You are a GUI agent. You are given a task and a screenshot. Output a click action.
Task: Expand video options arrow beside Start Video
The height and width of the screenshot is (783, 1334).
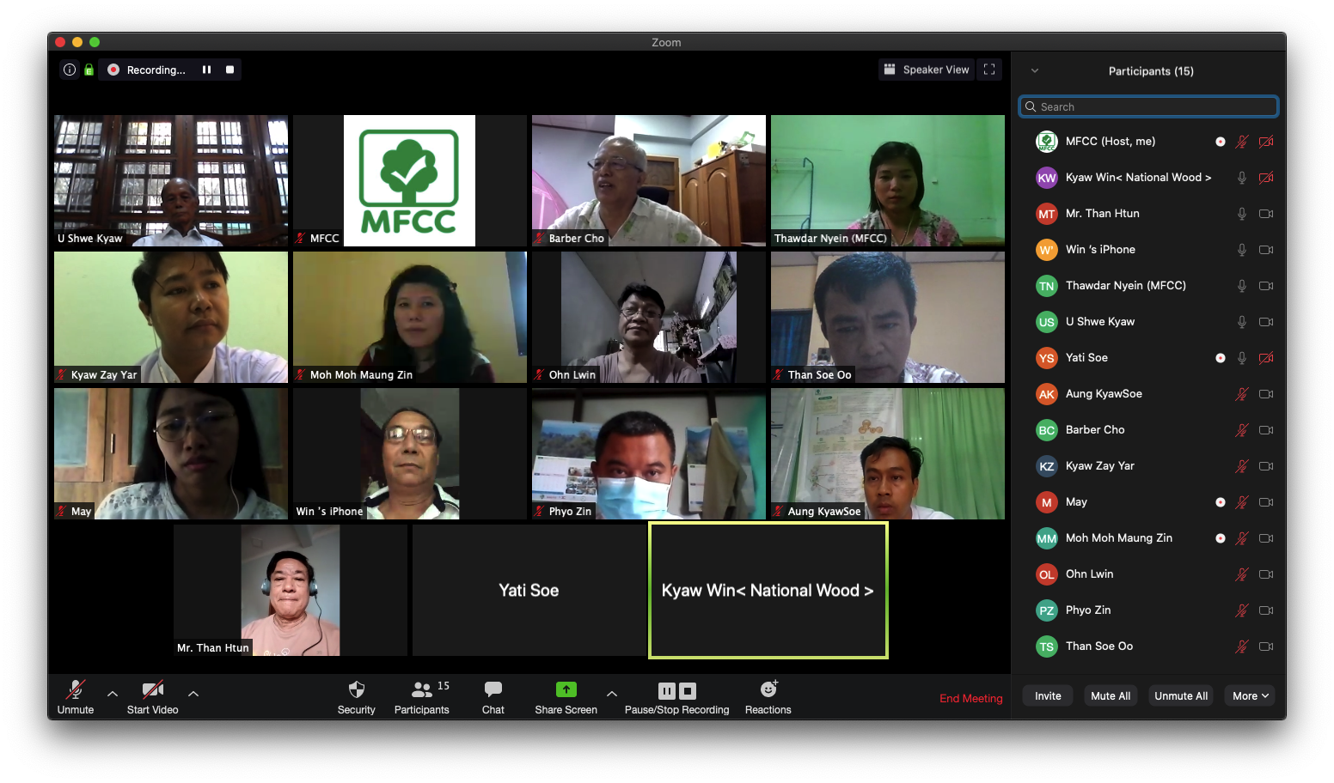click(x=193, y=694)
